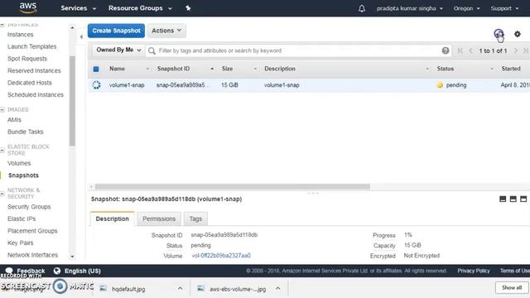Image resolution: width=530 pixels, height=298 pixels.
Task: Click the filter help question mark icon
Action: pos(446,50)
